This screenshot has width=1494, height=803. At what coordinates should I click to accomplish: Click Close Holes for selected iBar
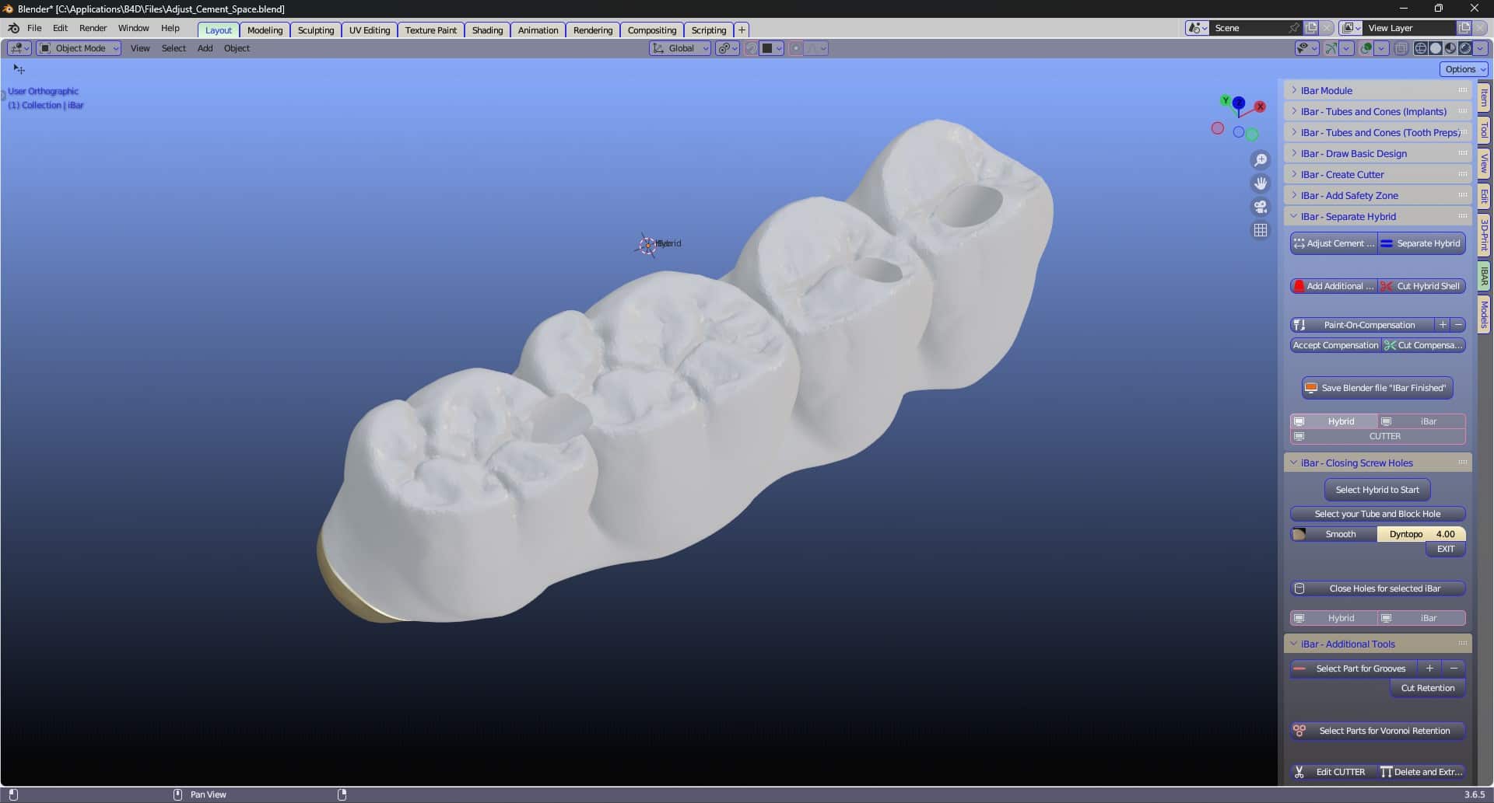(1377, 588)
